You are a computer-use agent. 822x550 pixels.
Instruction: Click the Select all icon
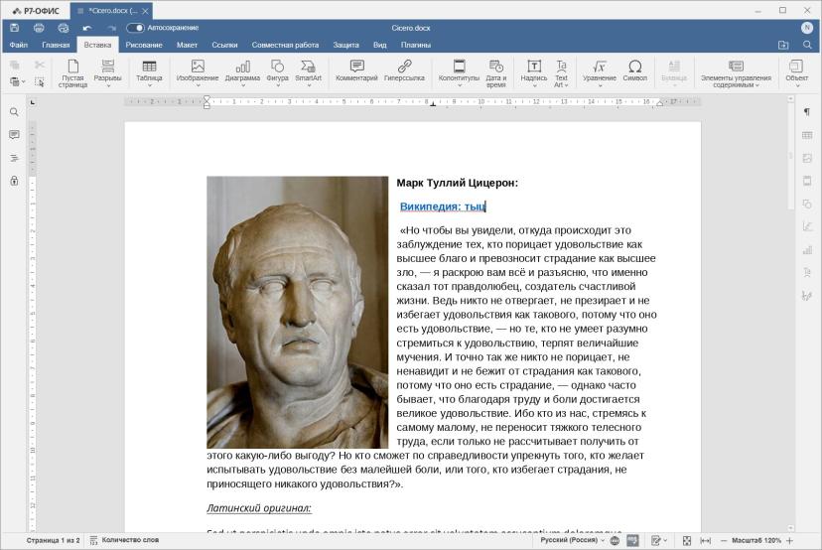click(40, 81)
